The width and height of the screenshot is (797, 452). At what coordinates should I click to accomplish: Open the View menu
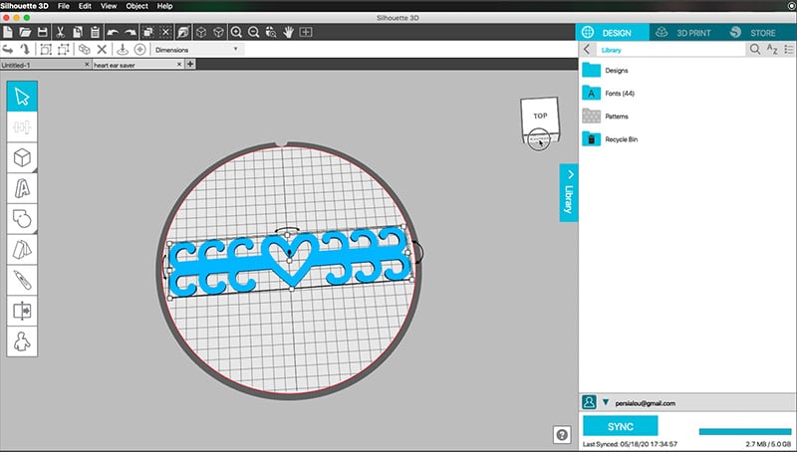coord(109,6)
